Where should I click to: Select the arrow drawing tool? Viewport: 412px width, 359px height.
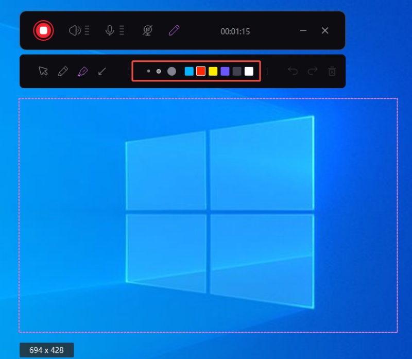point(102,71)
